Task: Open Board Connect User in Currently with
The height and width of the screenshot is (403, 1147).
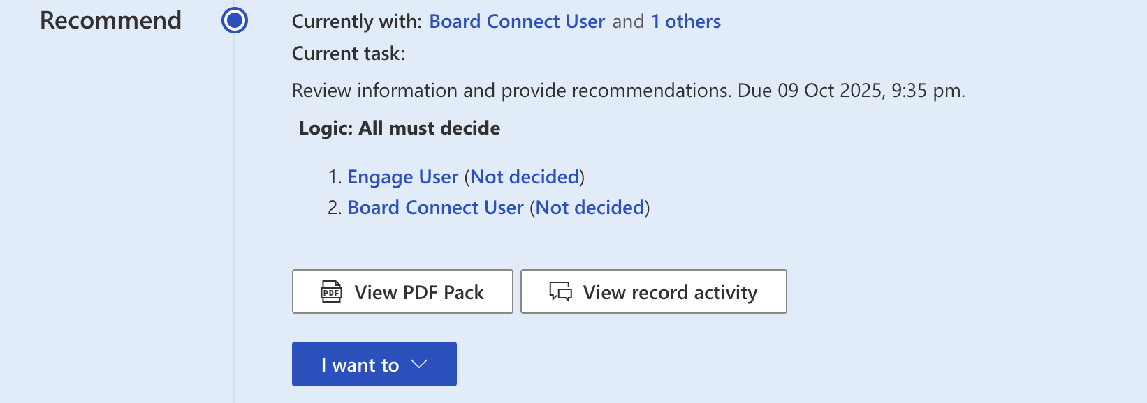Action: point(516,22)
